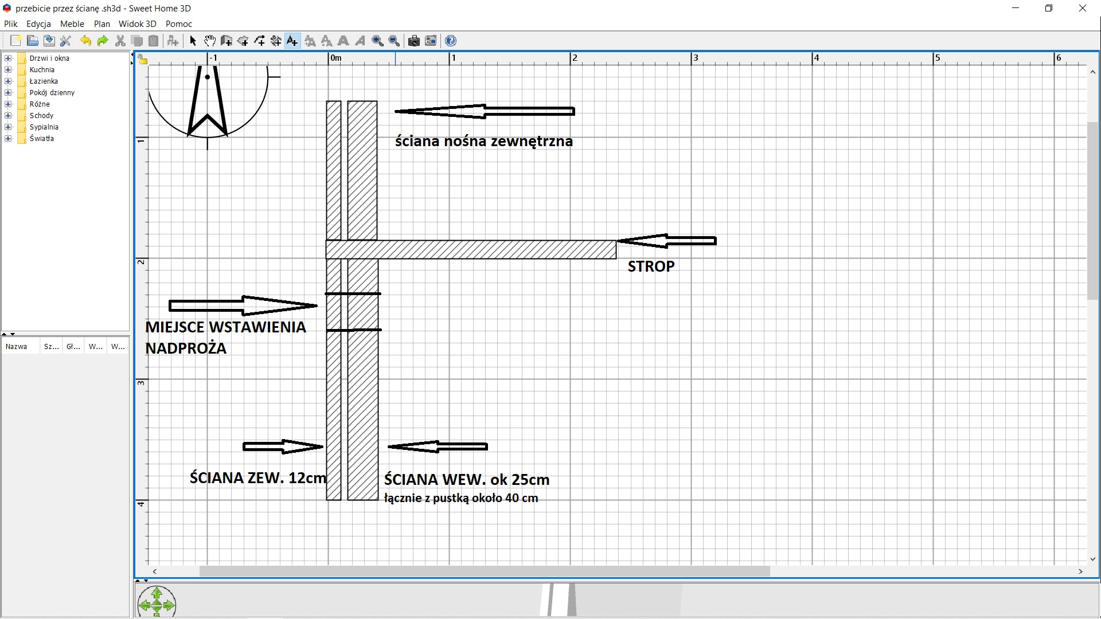
Task: Select the Create polylines tool
Action: coord(259,41)
